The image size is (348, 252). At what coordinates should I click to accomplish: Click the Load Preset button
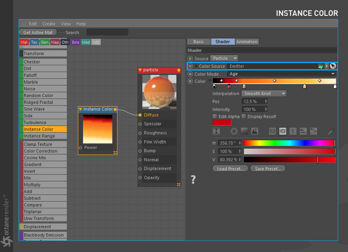coord(230,168)
